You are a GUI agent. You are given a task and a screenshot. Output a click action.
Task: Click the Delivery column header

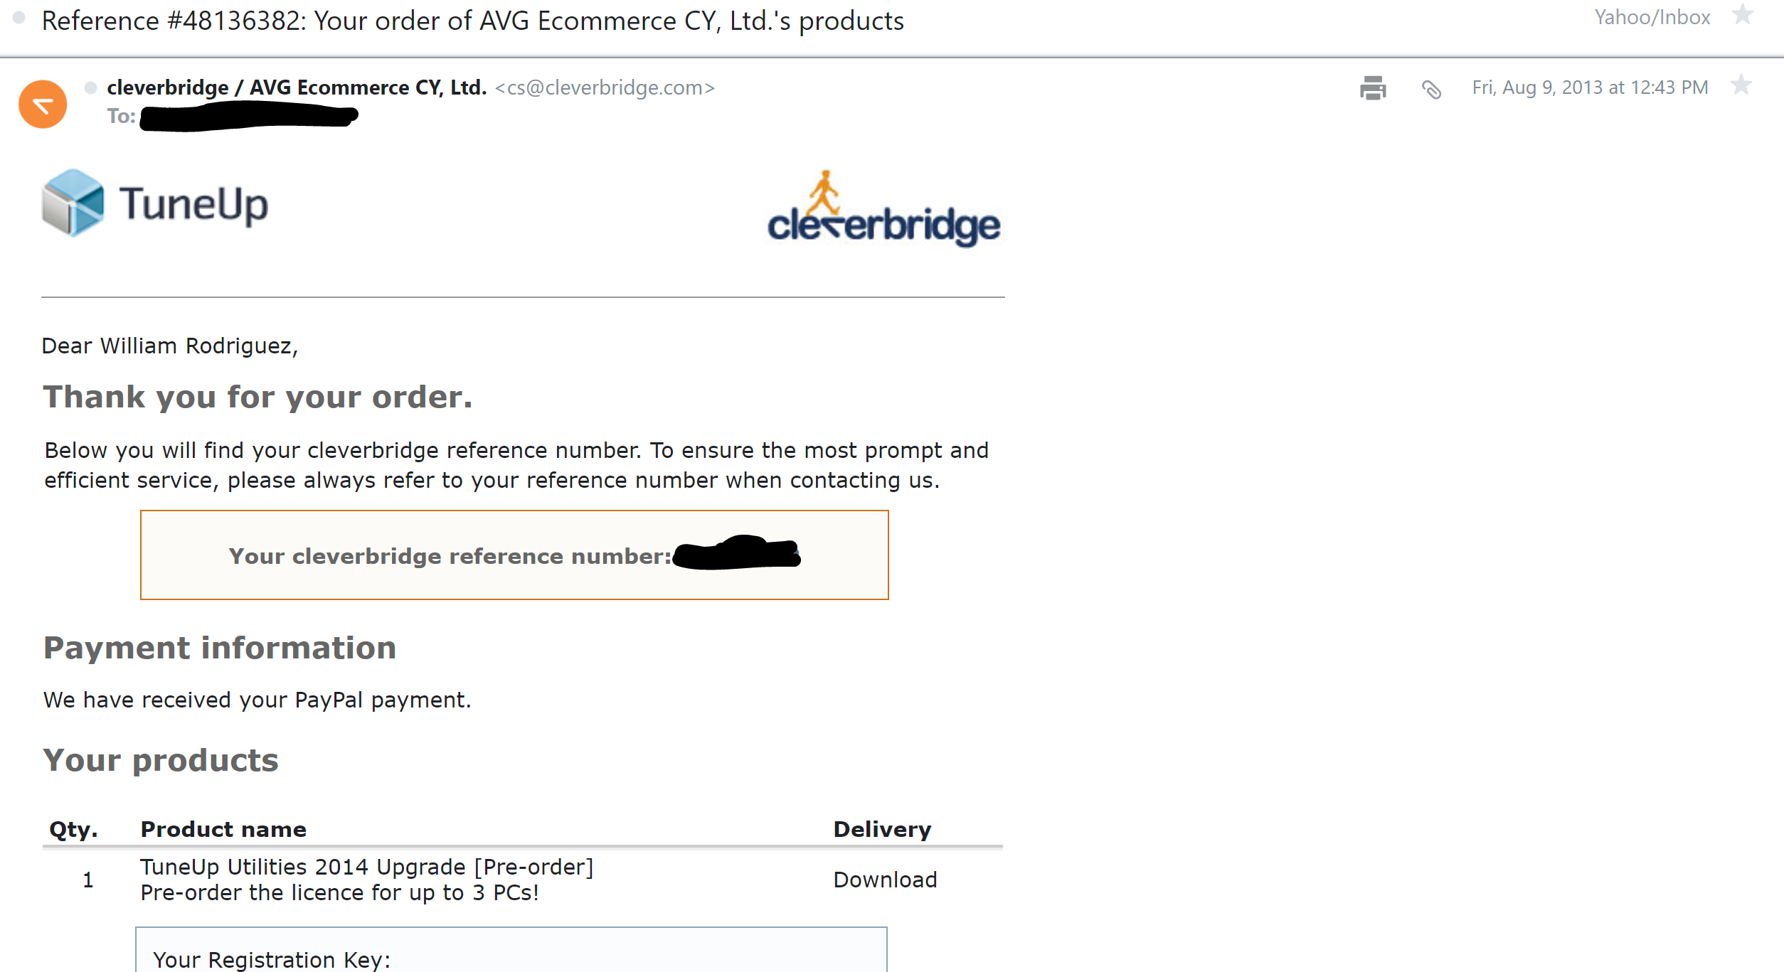tap(882, 829)
